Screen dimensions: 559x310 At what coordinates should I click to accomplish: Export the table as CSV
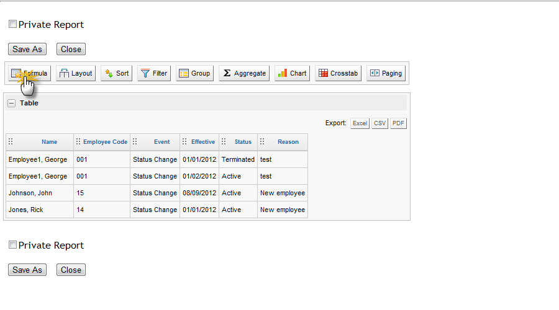click(379, 123)
